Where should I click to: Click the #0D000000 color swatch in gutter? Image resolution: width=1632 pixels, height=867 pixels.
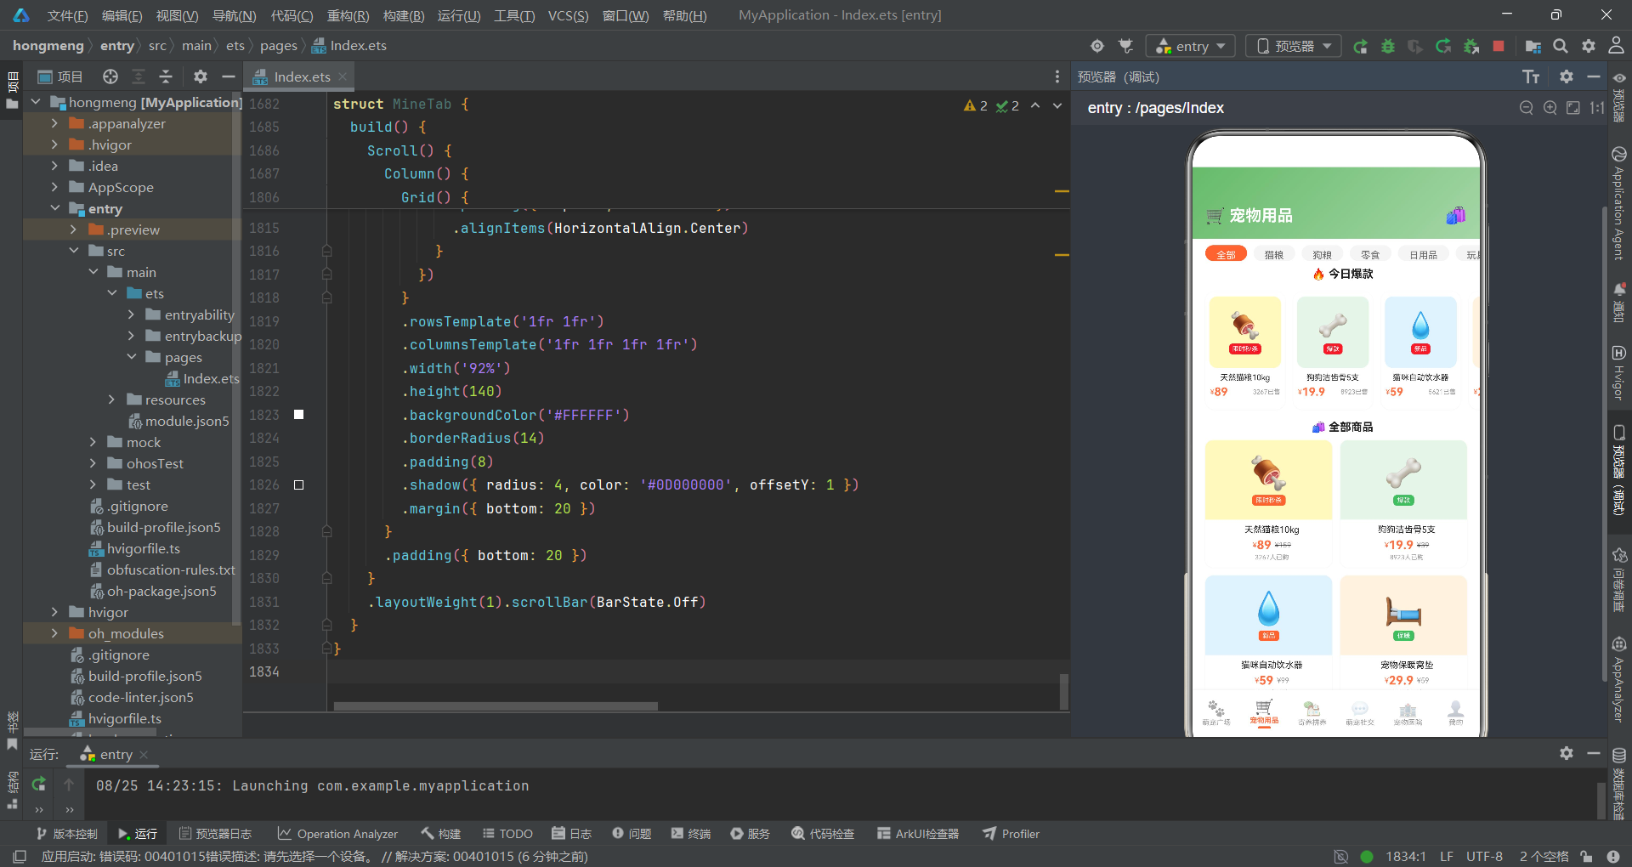(298, 484)
